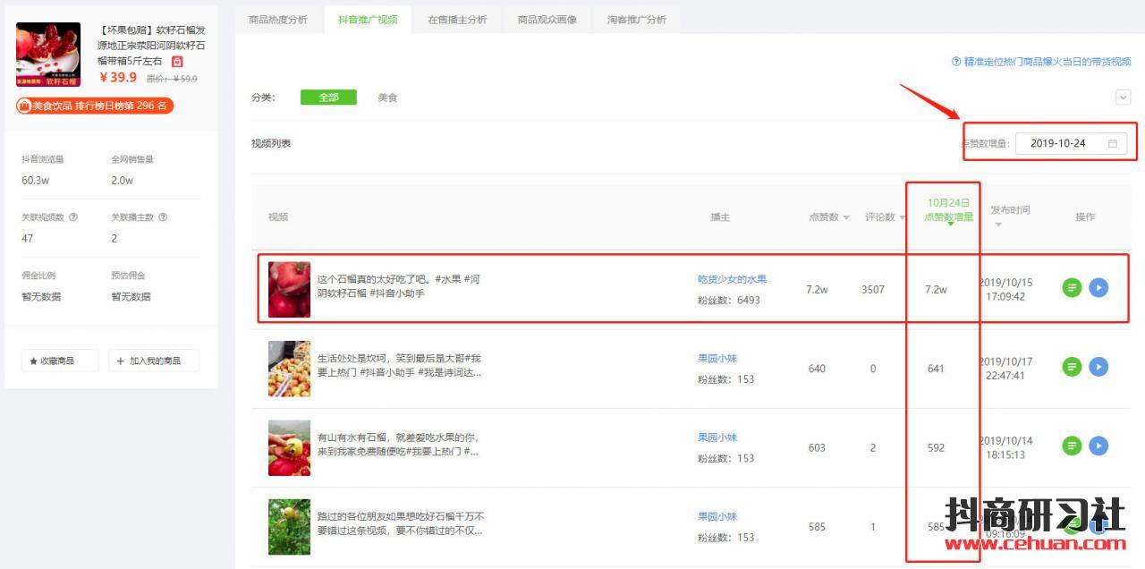Open details via green list icon, first row
The width and height of the screenshot is (1145, 569).
coord(1072,288)
